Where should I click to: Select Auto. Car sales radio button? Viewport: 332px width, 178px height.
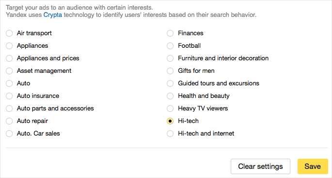click(x=9, y=134)
